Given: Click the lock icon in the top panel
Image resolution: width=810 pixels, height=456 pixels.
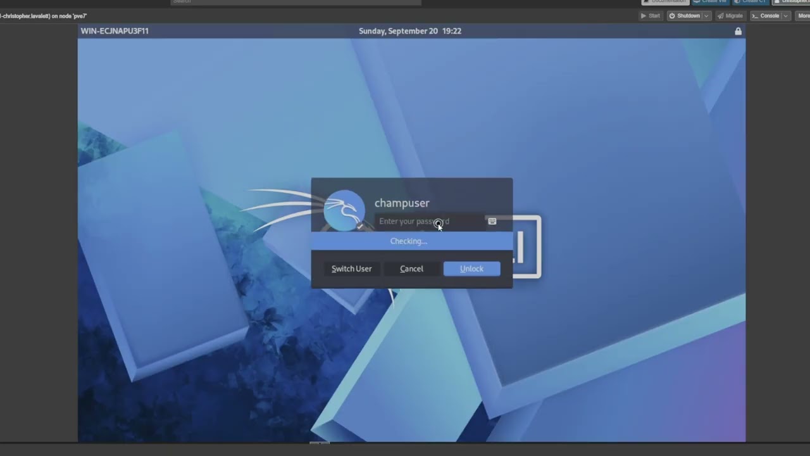Looking at the screenshot, I should [x=738, y=31].
